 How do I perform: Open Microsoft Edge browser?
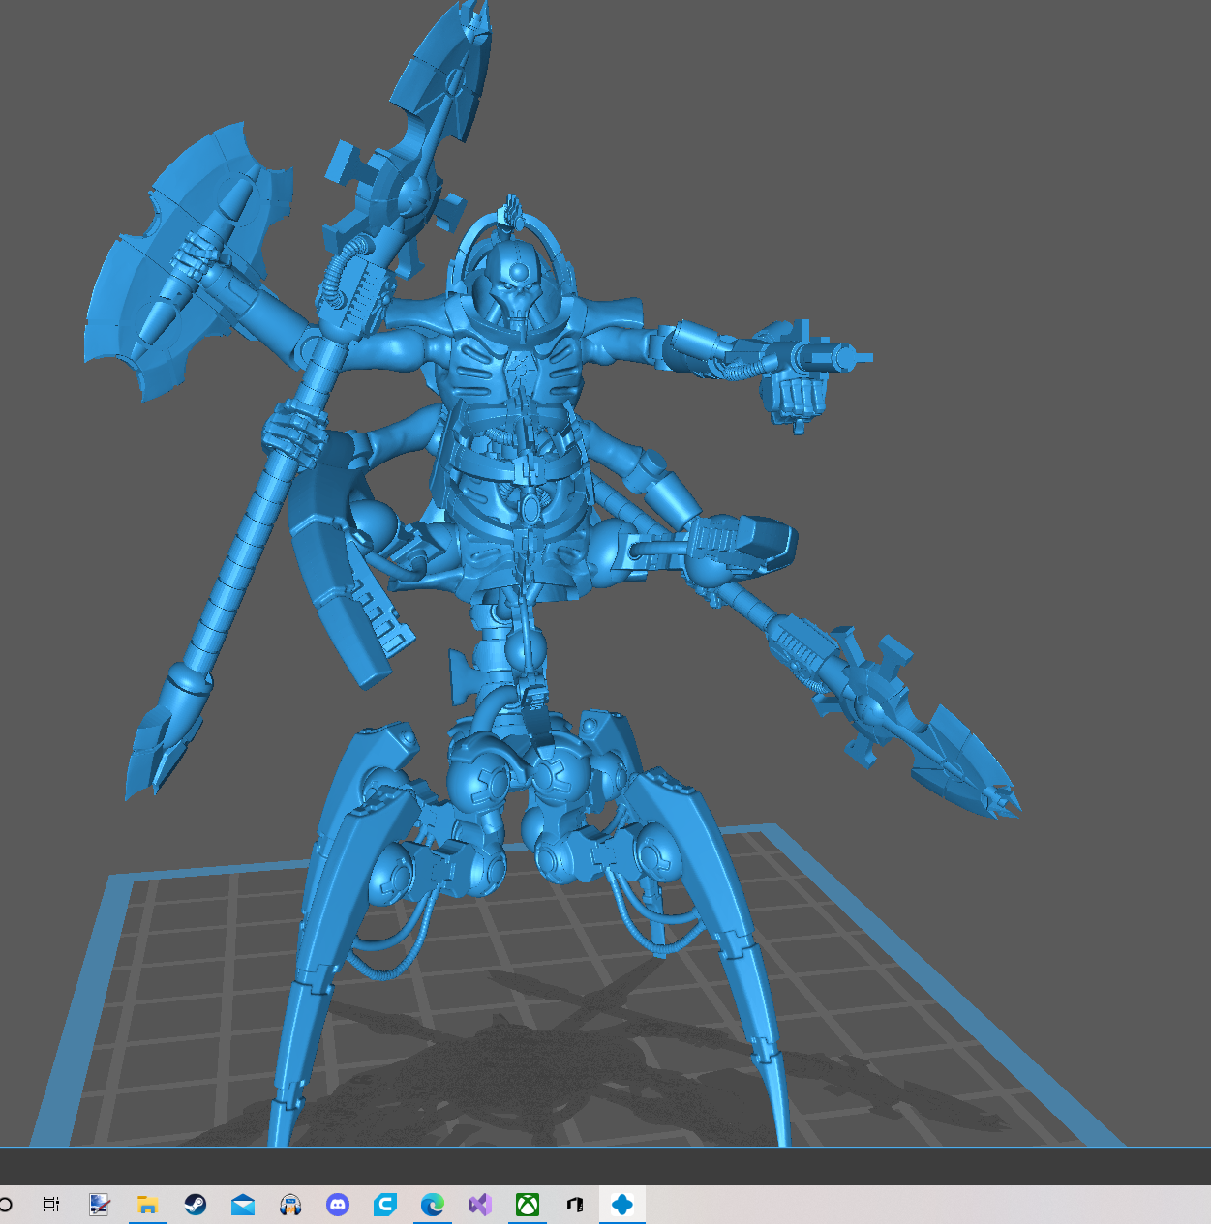(x=432, y=1204)
